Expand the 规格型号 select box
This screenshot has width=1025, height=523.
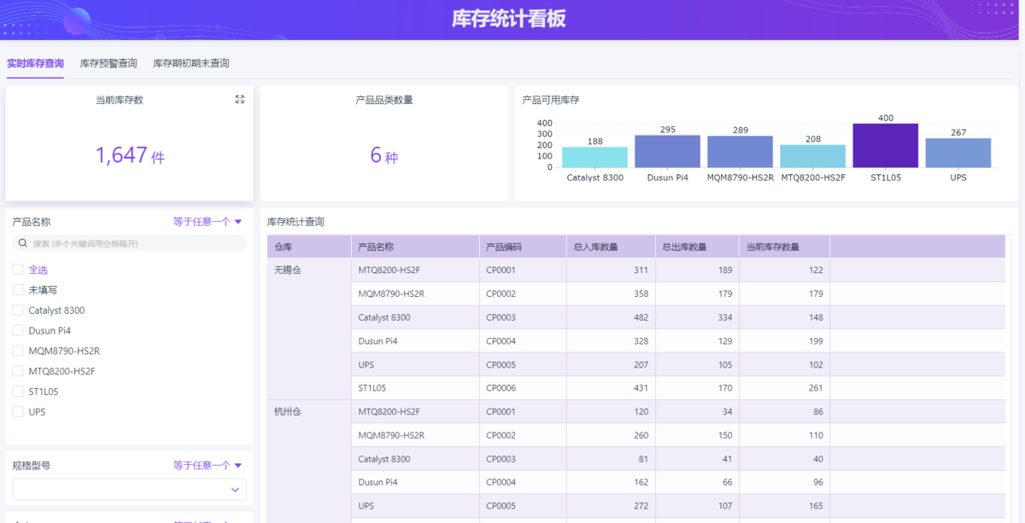(129, 490)
